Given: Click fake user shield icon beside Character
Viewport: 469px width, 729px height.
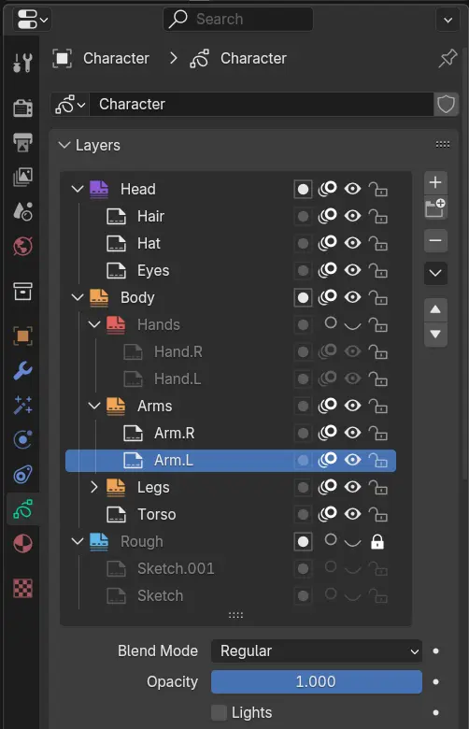Looking at the screenshot, I should (x=446, y=104).
